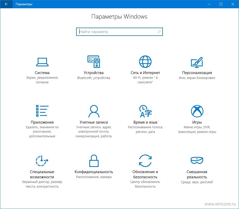Click the Конфиденциальность title

point(94,172)
